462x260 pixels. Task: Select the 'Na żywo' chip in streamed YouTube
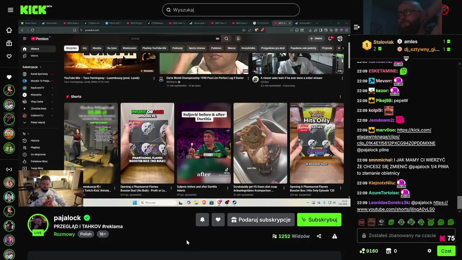(112, 48)
